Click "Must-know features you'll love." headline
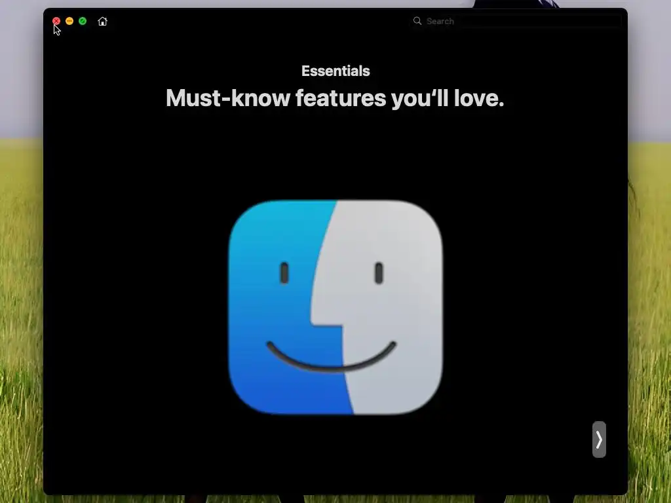This screenshot has width=671, height=503. [335, 98]
